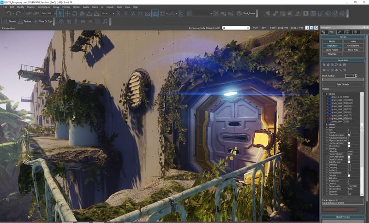This screenshot has width=369, height=223.
Task: Click the blue color dot of grass_a_01
Action: (330, 97)
